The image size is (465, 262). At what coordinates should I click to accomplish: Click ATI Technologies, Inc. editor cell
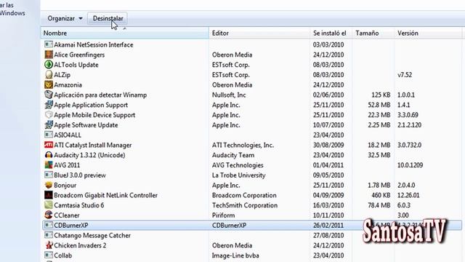pyautogui.click(x=243, y=146)
